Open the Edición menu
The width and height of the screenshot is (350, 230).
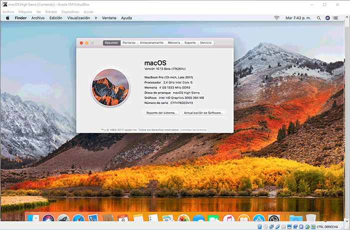pos(56,18)
